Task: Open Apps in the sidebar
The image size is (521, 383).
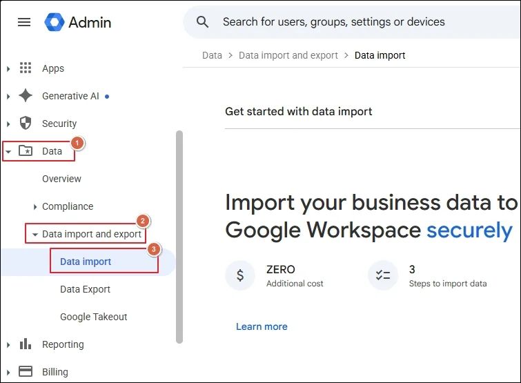Action: pyautogui.click(x=53, y=68)
